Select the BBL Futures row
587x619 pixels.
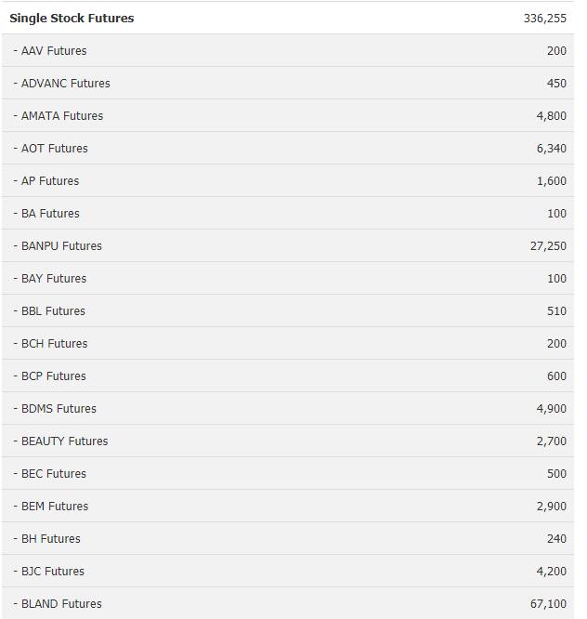tap(53, 311)
